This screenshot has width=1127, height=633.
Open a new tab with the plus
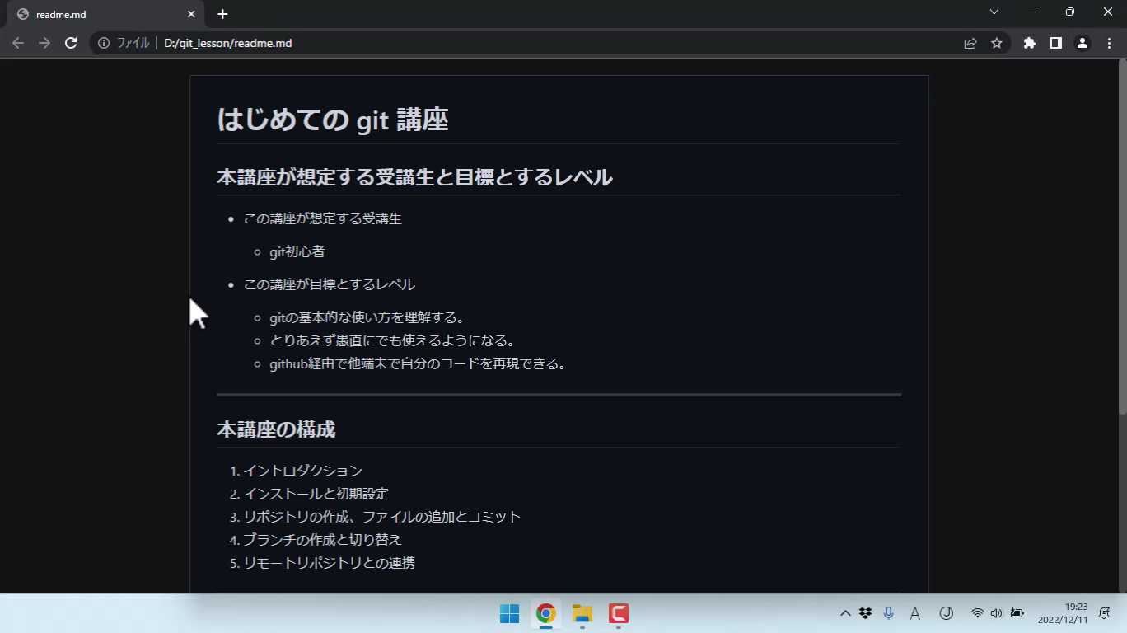pyautogui.click(x=221, y=13)
